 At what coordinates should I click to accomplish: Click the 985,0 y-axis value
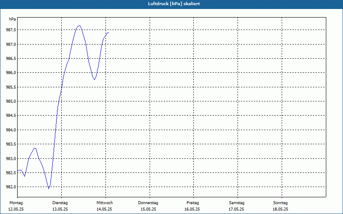click(11, 101)
